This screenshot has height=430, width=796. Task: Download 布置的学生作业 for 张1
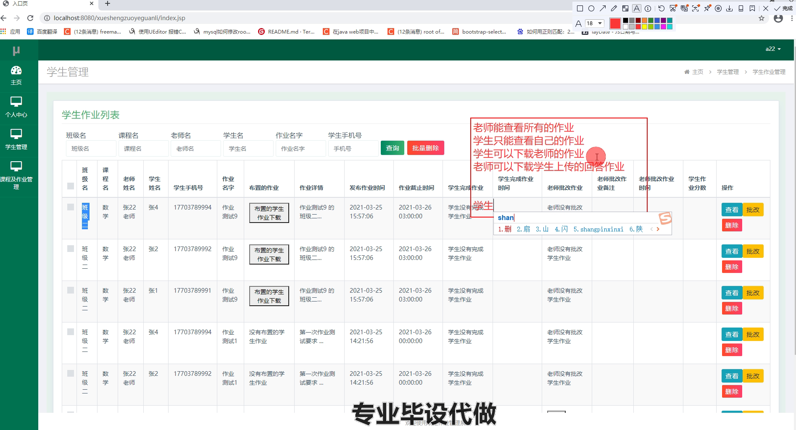[x=269, y=296]
